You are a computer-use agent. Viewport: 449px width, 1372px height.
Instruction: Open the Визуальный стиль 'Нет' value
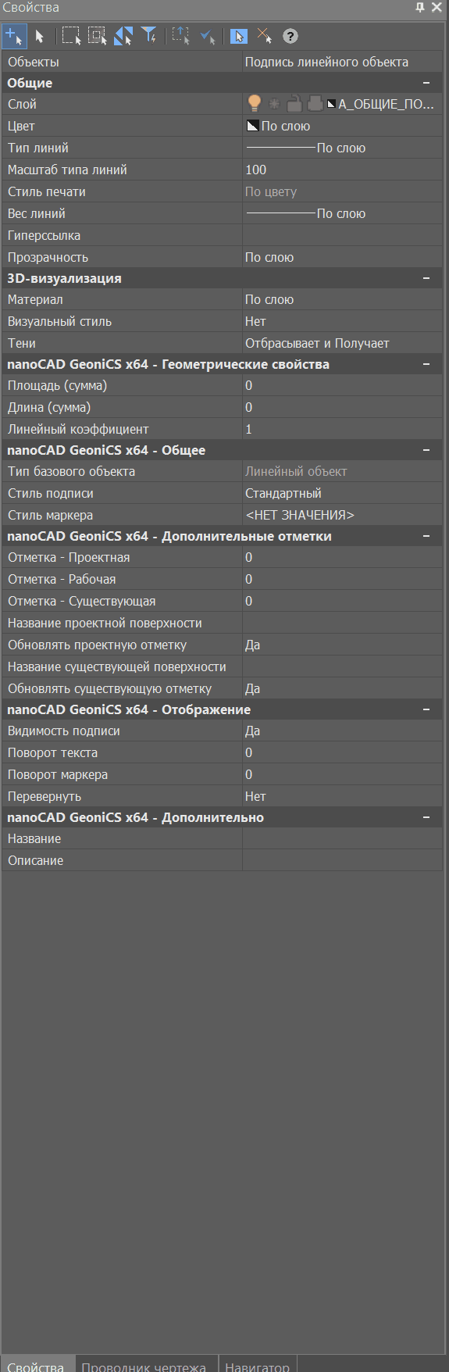tap(342, 321)
